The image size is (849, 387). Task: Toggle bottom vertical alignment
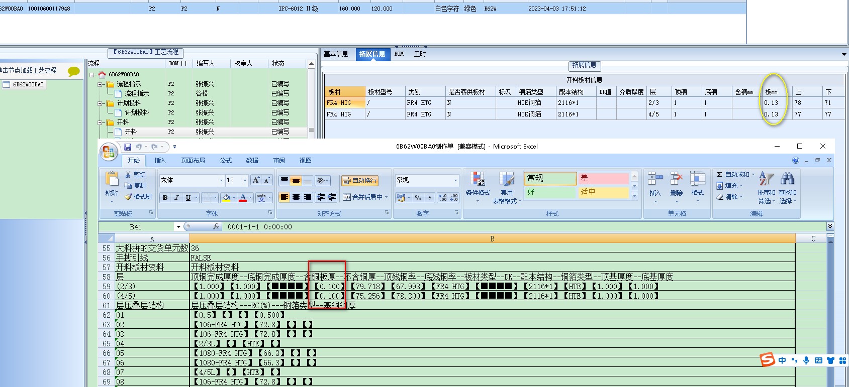click(x=308, y=181)
